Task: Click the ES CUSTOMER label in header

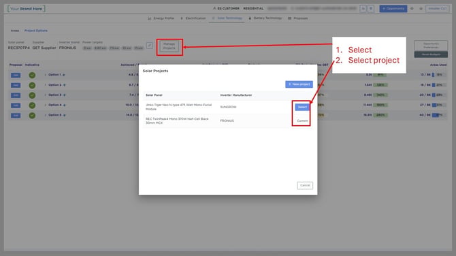Action: click(x=228, y=8)
